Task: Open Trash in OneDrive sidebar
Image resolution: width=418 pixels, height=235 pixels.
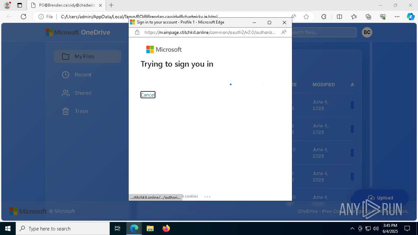Action: tap(88, 111)
